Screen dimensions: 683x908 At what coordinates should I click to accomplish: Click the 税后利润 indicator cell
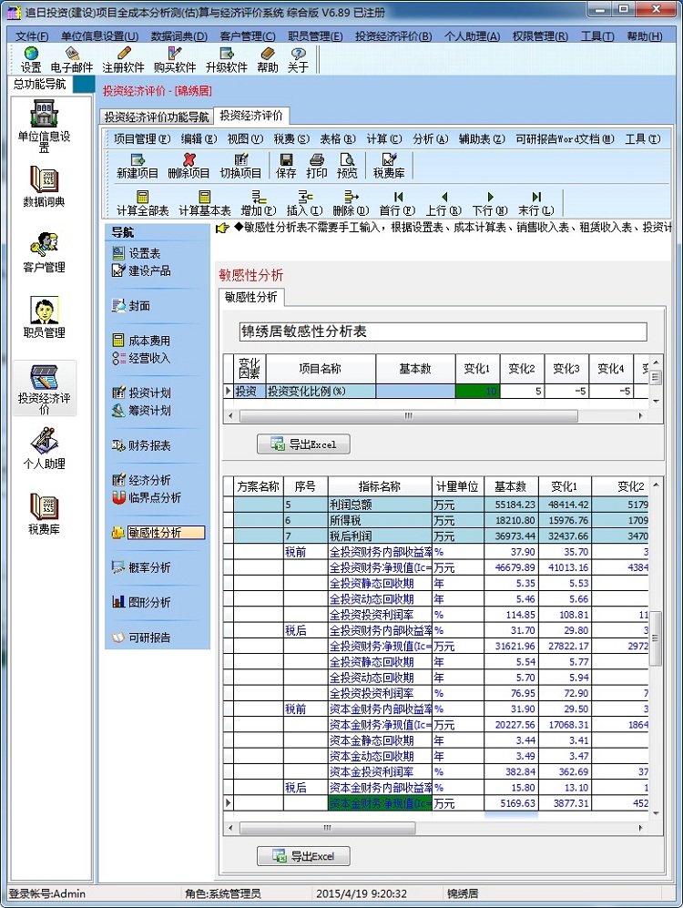(380, 536)
